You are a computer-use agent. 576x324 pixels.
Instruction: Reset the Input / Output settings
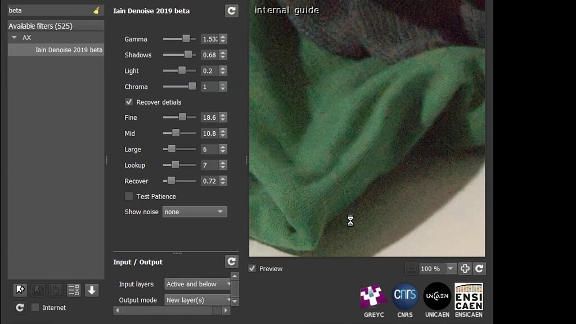[231, 261]
